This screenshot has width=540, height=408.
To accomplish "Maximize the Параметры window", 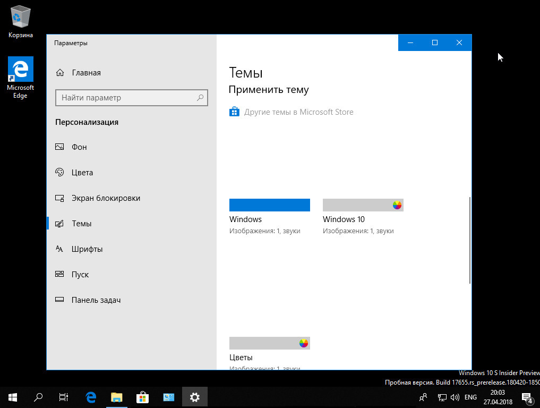I will click(x=435, y=42).
